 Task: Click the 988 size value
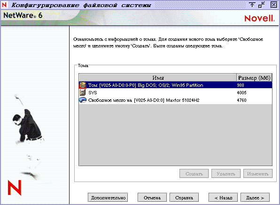pos(241,85)
